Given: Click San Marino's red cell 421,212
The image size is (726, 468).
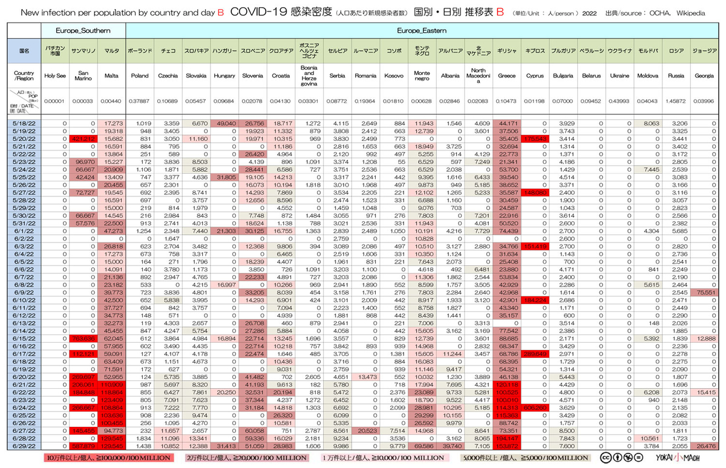Looking at the screenshot, I should [x=82, y=138].
